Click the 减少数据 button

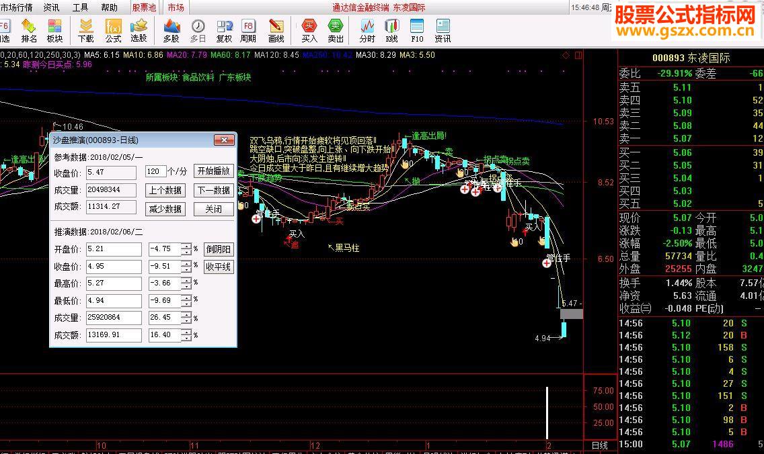[x=165, y=210]
